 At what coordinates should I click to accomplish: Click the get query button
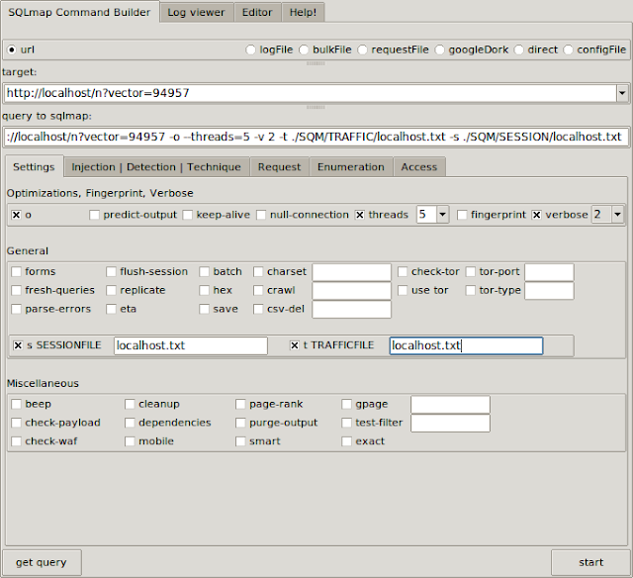pyautogui.click(x=42, y=562)
